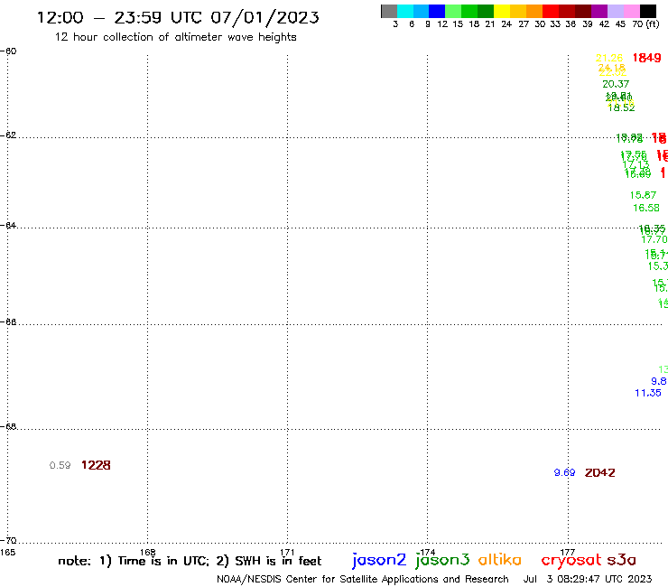Click the blue '11.35' wave height value
Screen dimensions: 668x587
click(648, 393)
